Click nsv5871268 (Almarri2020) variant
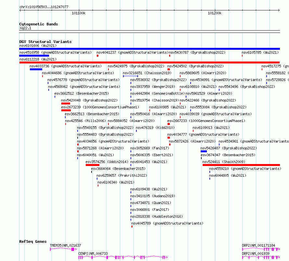 pyautogui.click(x=100, y=148)
